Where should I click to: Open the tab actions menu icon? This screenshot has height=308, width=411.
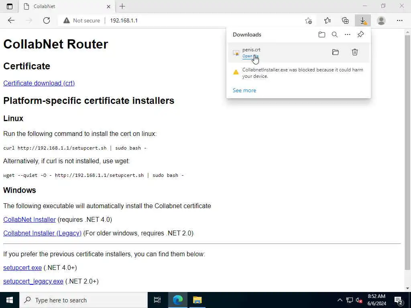(10, 6)
